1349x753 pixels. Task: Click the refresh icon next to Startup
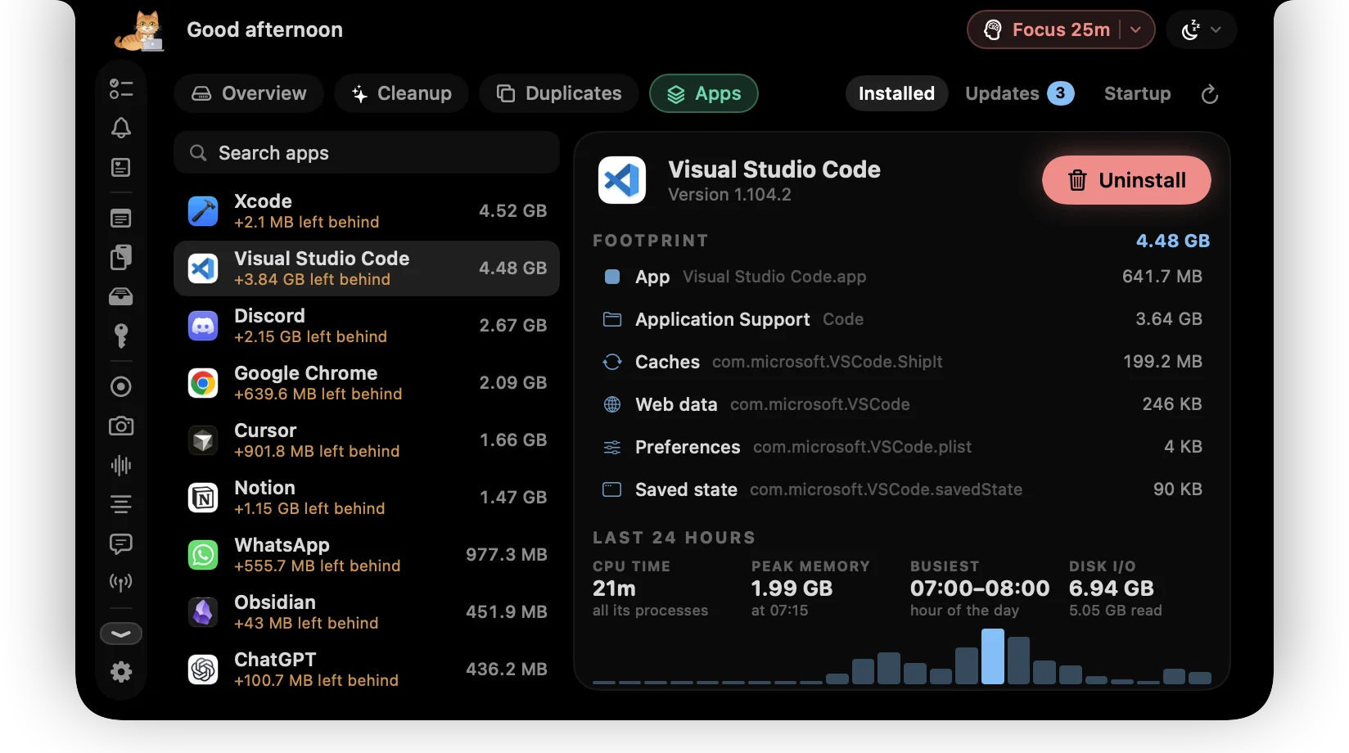[1210, 94]
